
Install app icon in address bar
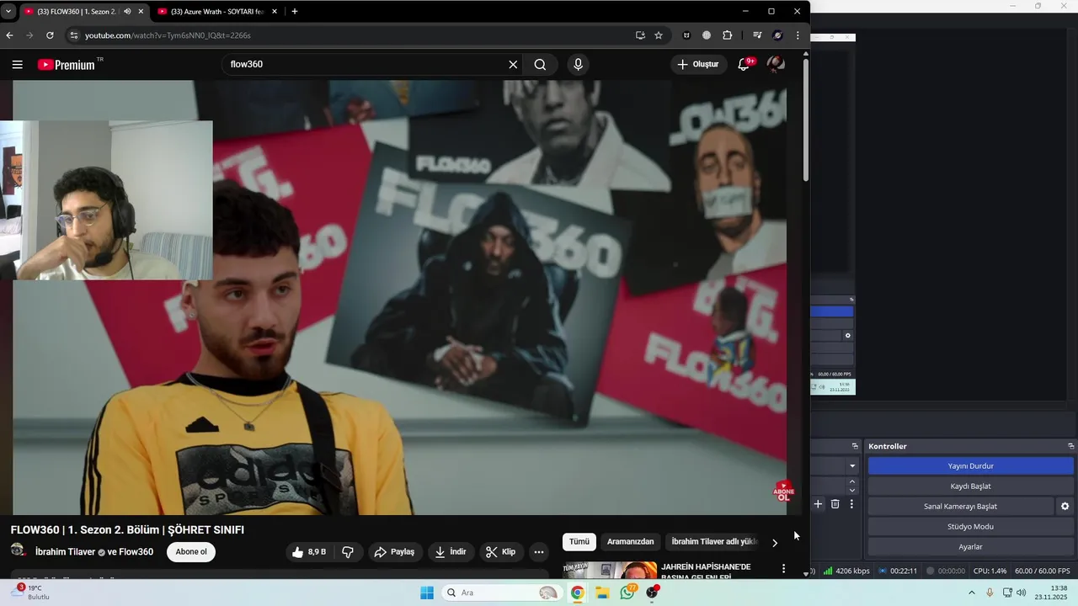(x=640, y=35)
